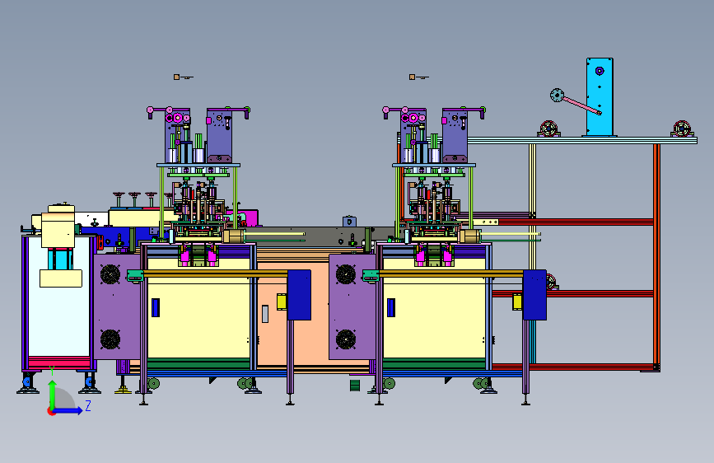Select lower fan grille on left purple panel
The width and height of the screenshot is (714, 463).
point(110,339)
